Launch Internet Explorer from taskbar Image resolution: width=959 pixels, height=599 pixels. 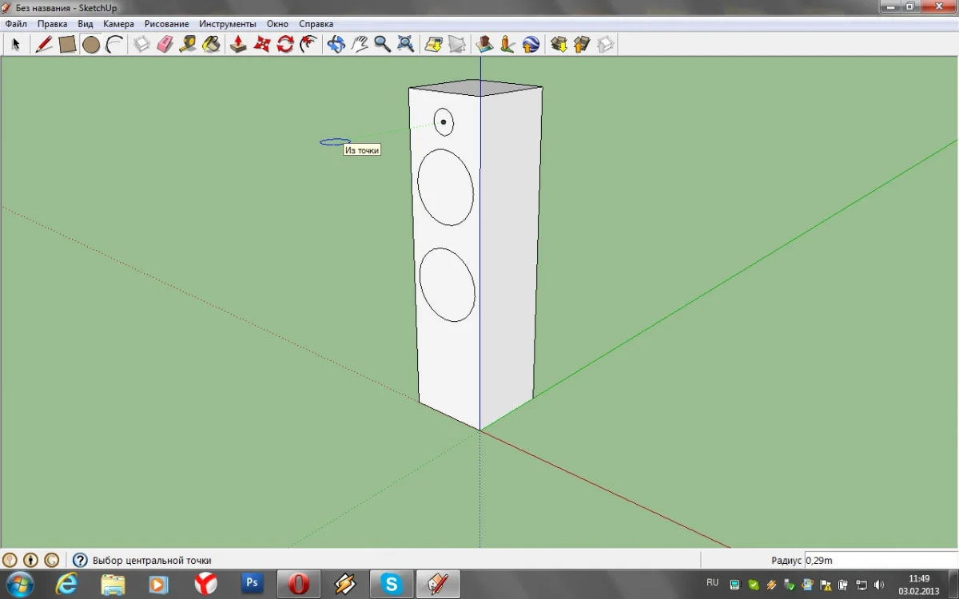67,584
